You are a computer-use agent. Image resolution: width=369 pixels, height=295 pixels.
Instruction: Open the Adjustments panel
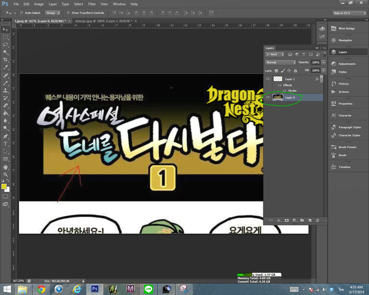click(348, 64)
